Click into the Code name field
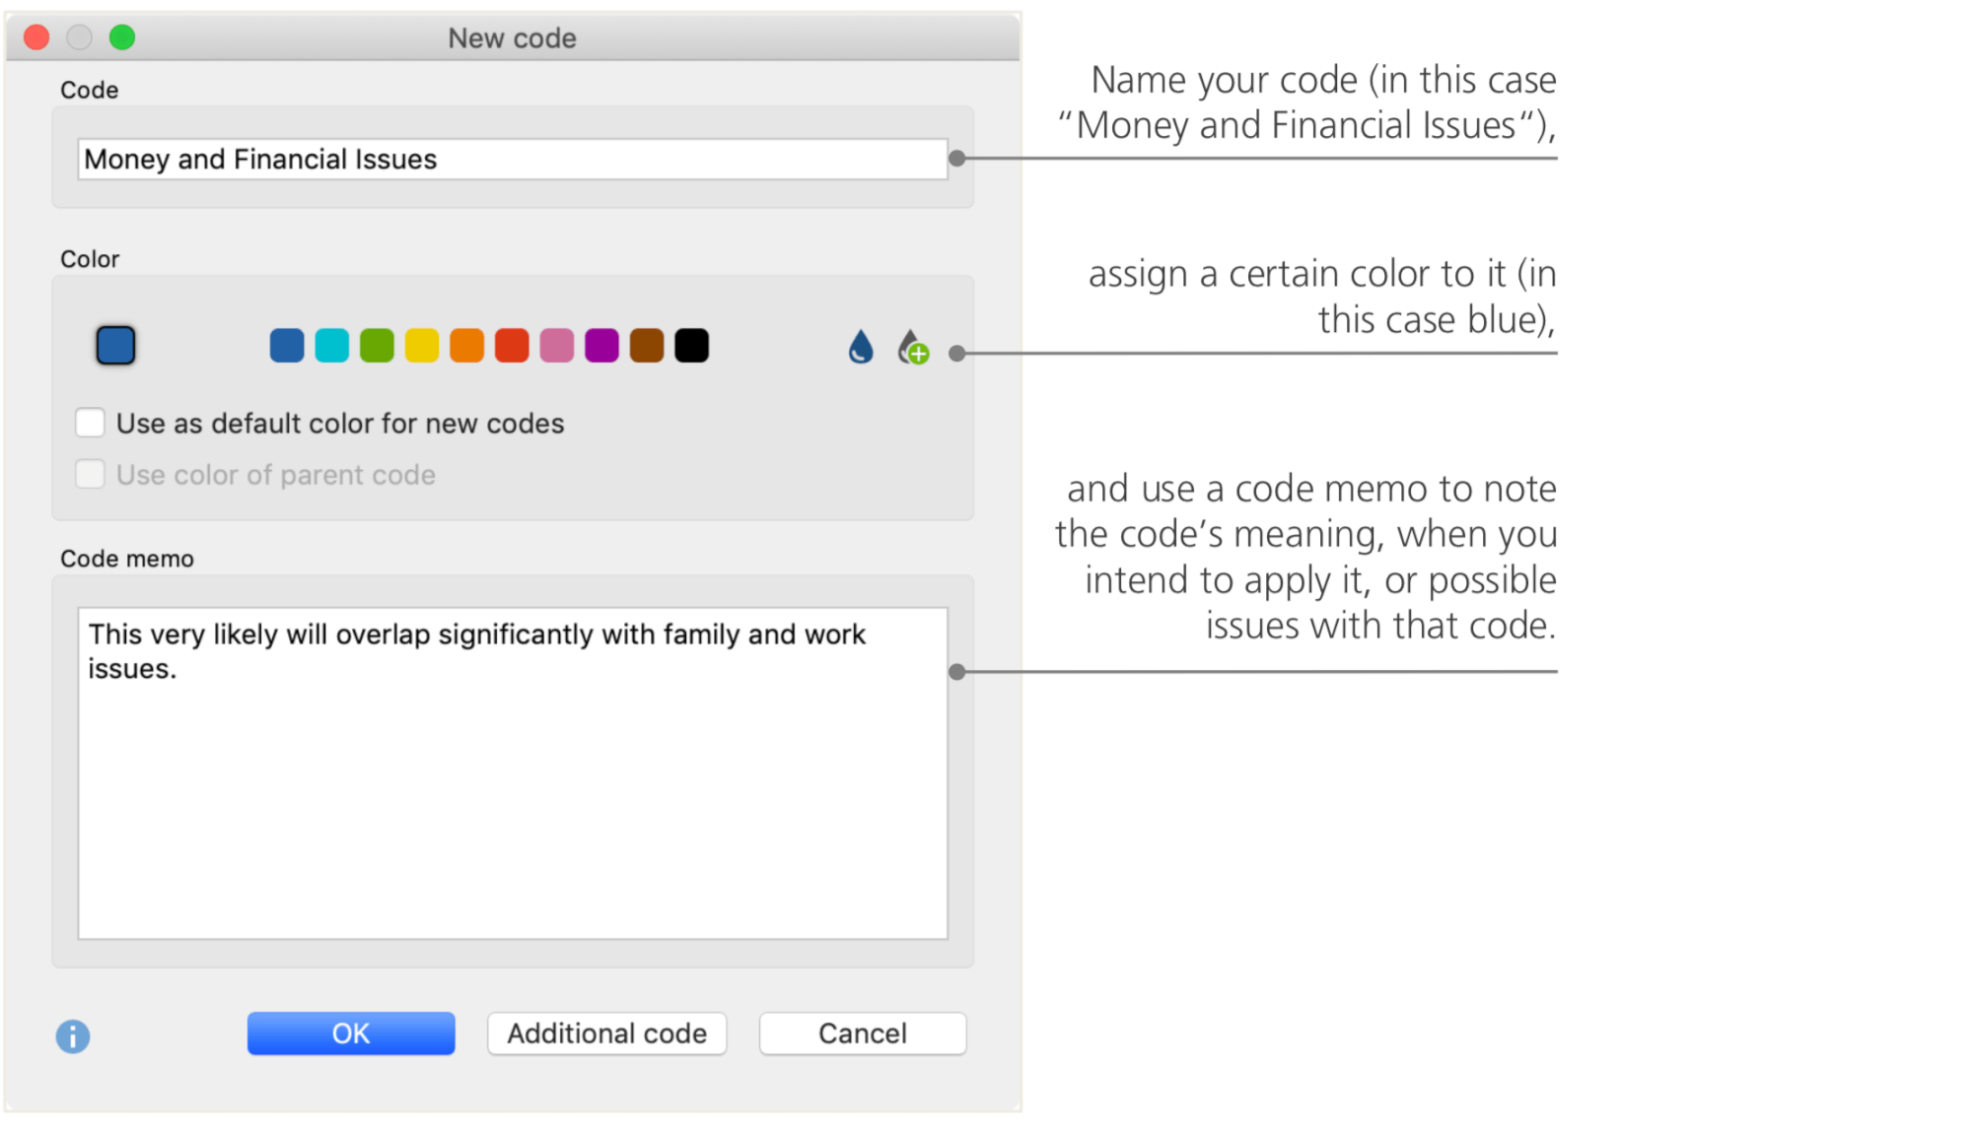 point(513,160)
